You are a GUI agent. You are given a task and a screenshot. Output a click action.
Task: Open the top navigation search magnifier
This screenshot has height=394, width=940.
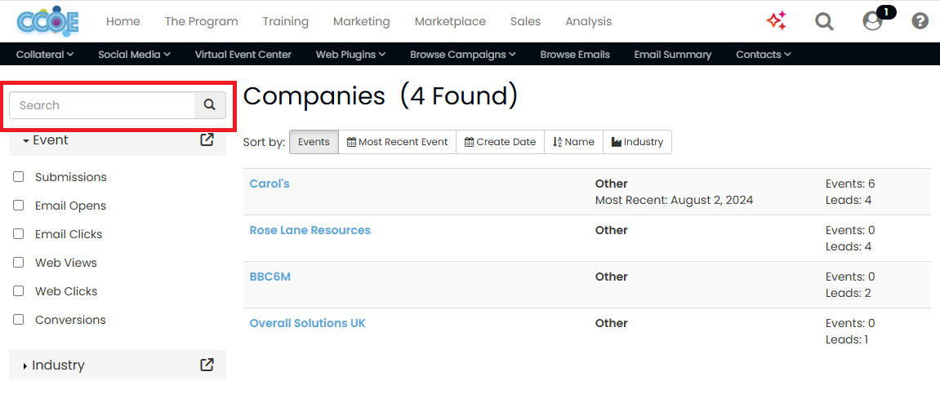coord(824,21)
